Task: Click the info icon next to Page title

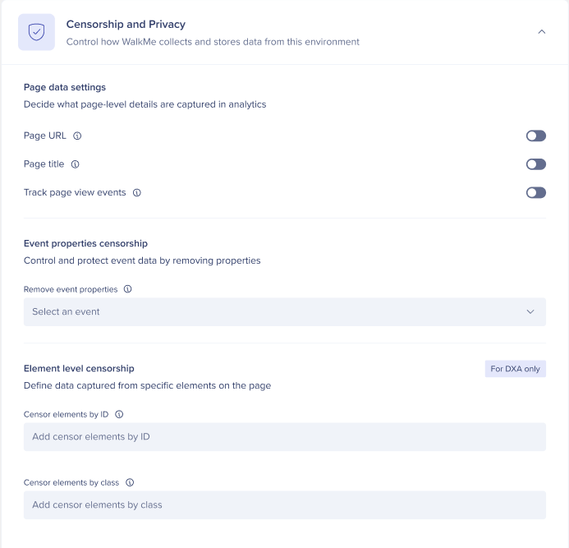Action: (75, 164)
